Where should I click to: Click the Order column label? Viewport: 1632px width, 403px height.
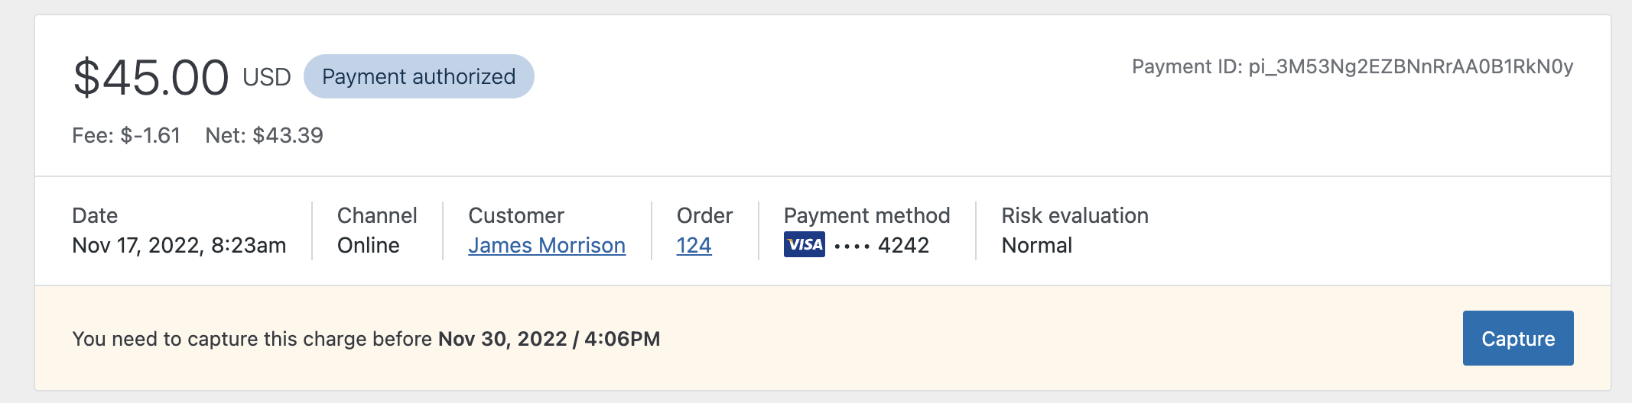[704, 215]
